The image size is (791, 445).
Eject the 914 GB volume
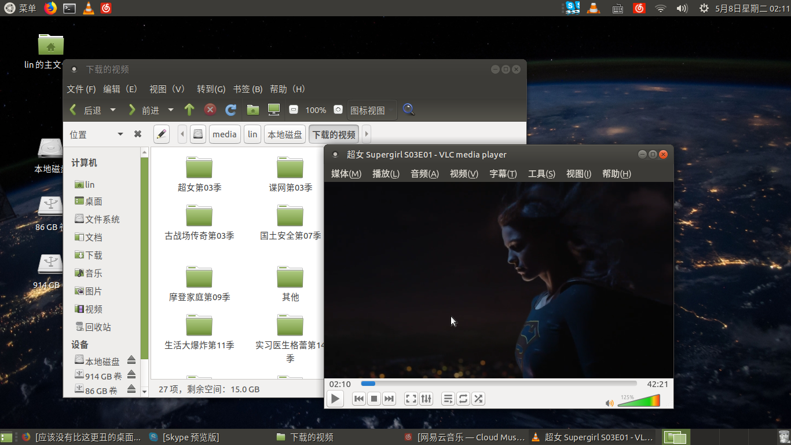coord(131,375)
